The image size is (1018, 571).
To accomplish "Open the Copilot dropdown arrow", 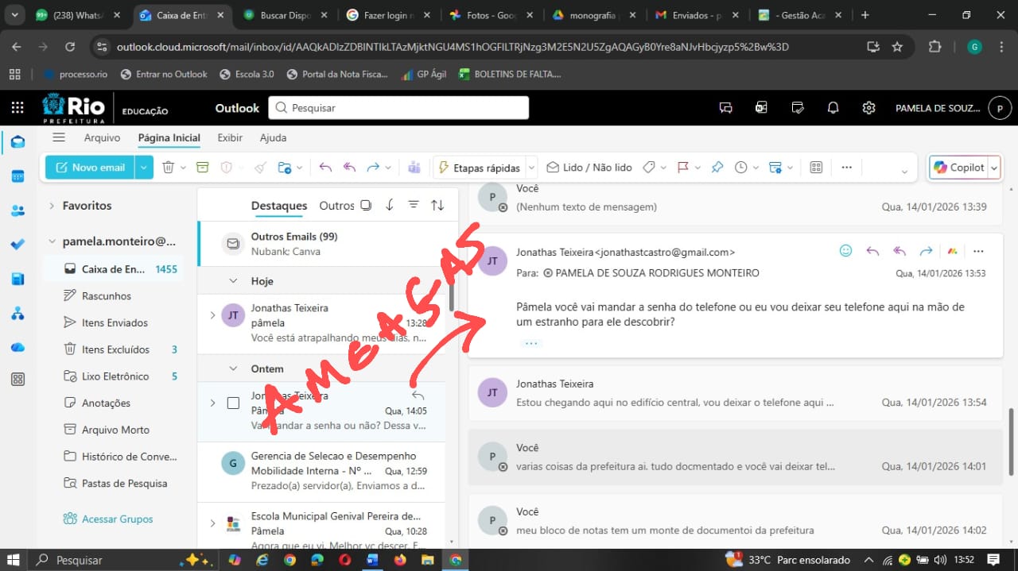I will coord(993,168).
